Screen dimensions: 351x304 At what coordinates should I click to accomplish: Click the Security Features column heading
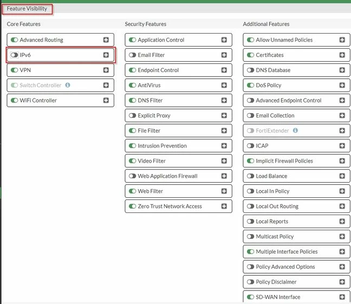point(146,24)
